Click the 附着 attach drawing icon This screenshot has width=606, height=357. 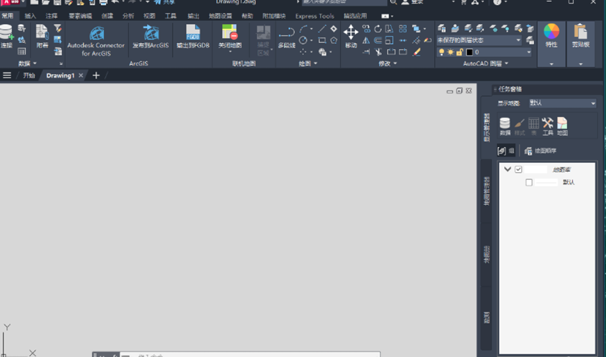(42, 36)
